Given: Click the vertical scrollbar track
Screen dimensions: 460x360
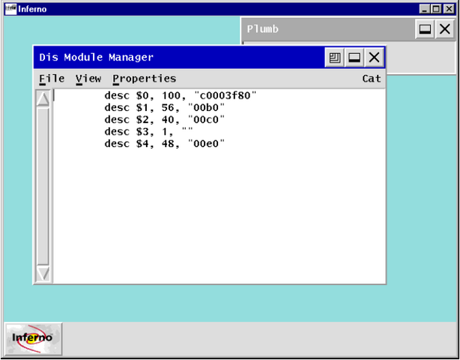Looking at the screenshot, I should click(43, 186).
